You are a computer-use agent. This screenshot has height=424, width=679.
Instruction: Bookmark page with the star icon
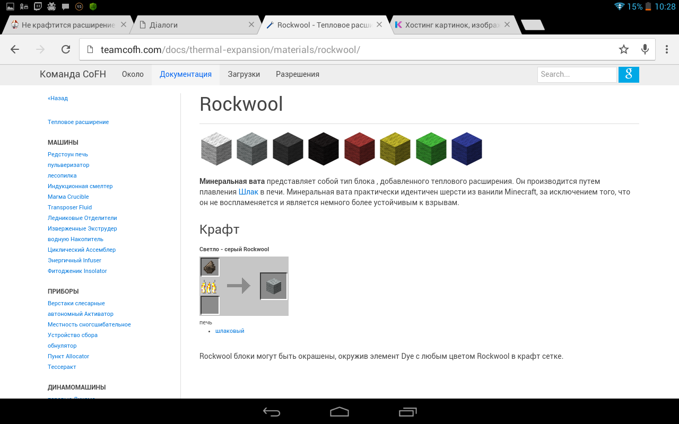click(x=624, y=49)
